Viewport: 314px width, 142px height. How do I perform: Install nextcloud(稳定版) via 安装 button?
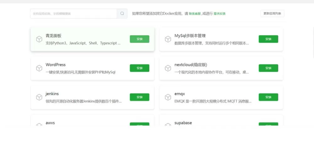268,68
